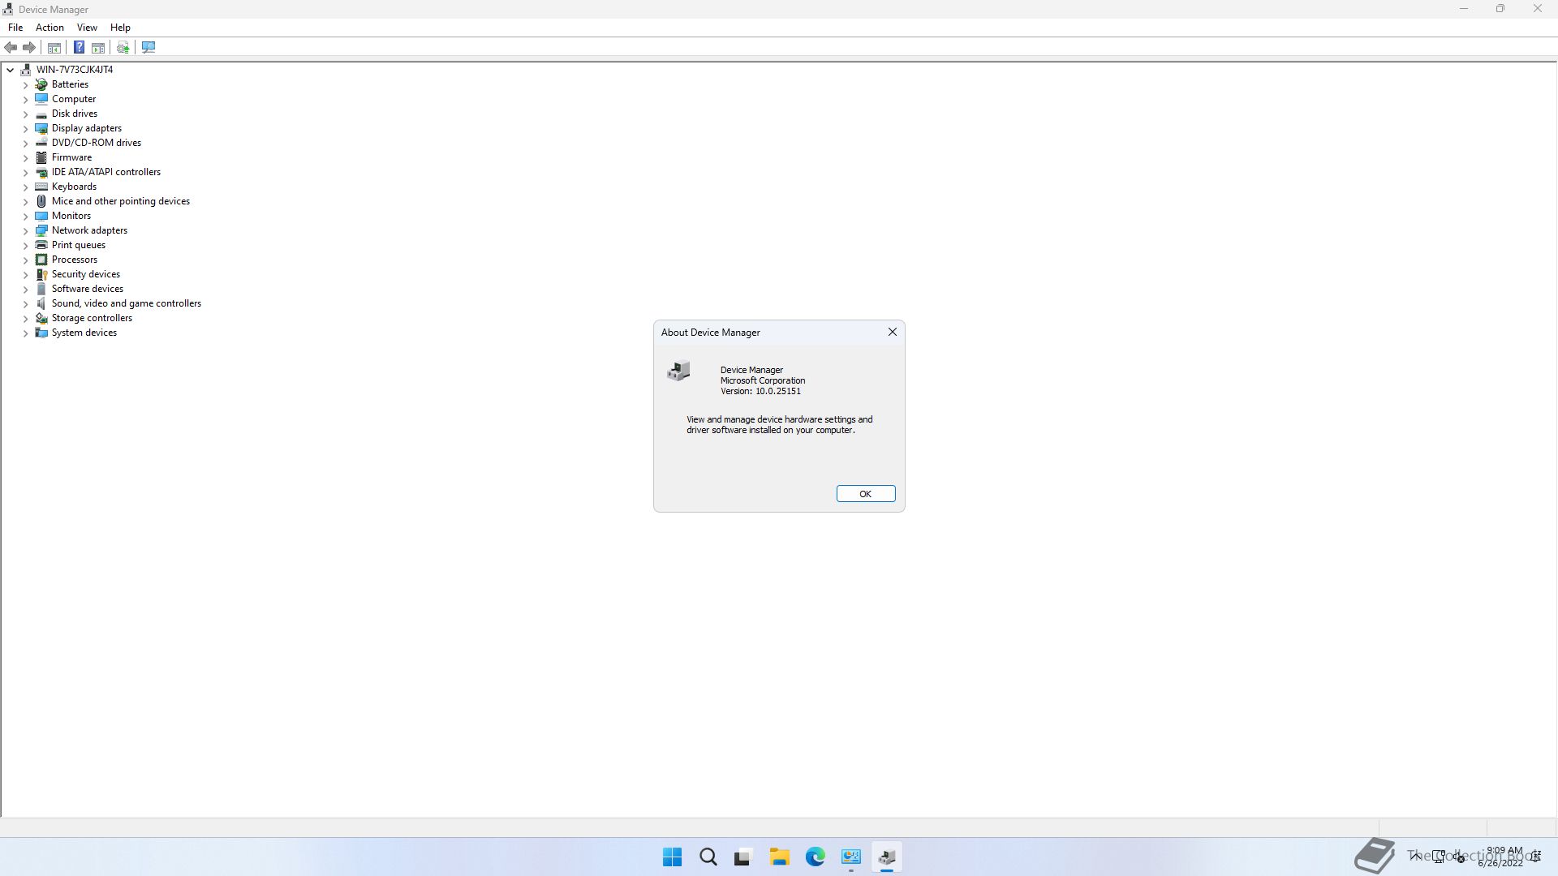
Task: Click the Back arrow in the toolbar
Action: pyautogui.click(x=11, y=48)
